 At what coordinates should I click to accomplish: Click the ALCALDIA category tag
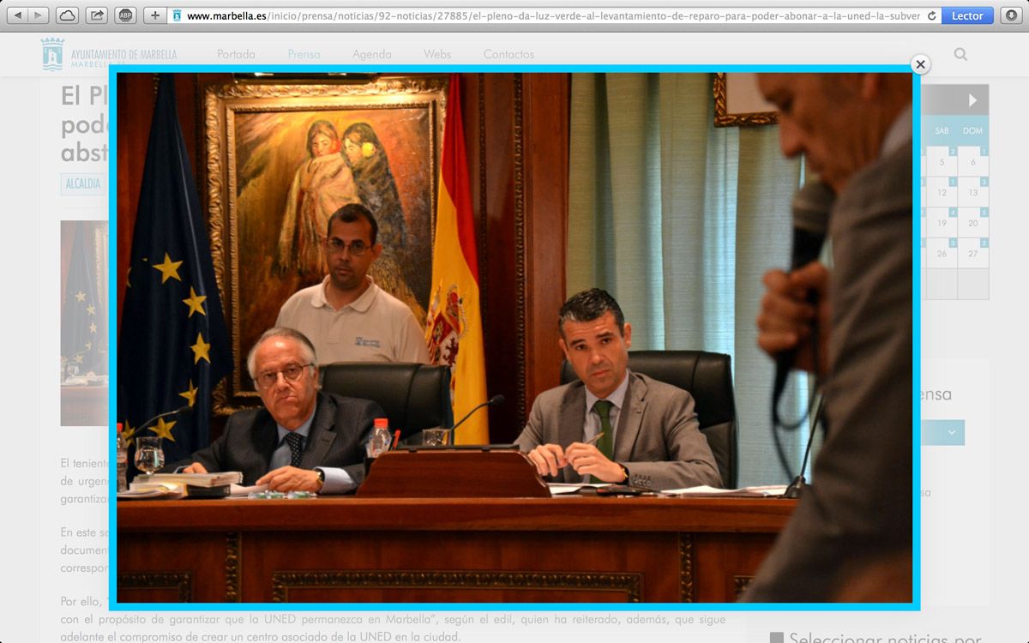pos(83,183)
